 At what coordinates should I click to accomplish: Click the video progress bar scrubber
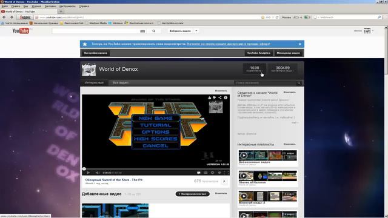84,169
